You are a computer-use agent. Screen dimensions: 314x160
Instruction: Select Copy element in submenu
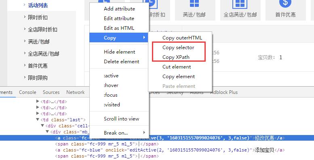point(179,77)
